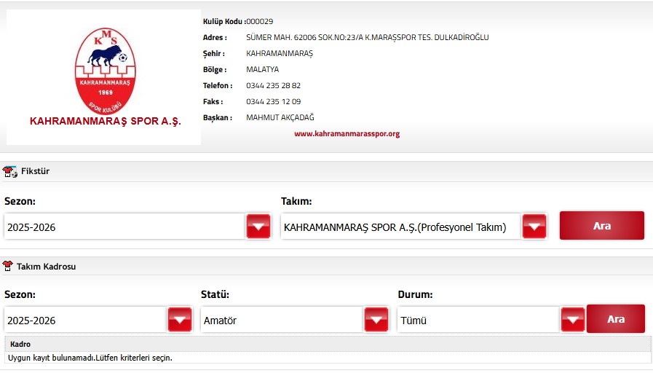This screenshot has width=653, height=373.
Task: Click the red jersey icon beside Takım Kadrosu
Action: 7,266
